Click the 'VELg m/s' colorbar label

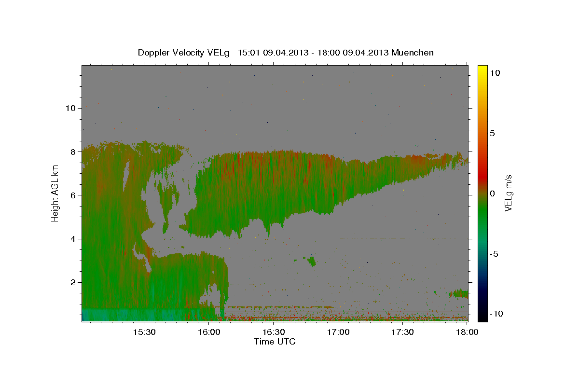click(x=508, y=193)
